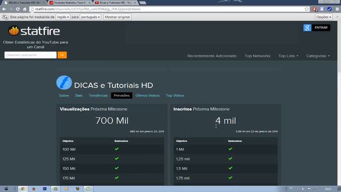Click the volume icon in the system tray

(303, 189)
